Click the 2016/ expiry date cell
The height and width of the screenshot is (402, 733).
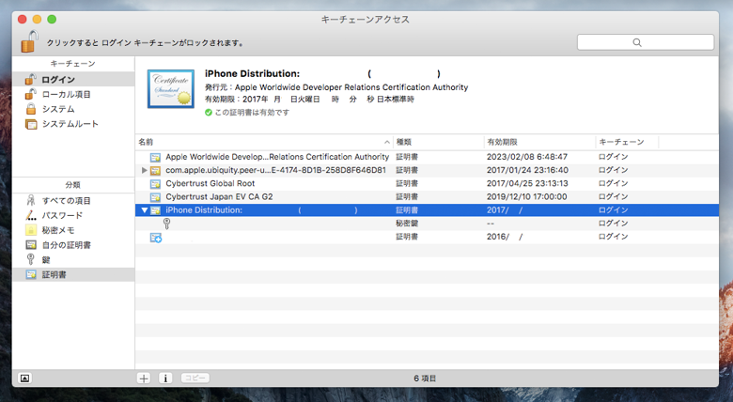(x=505, y=237)
